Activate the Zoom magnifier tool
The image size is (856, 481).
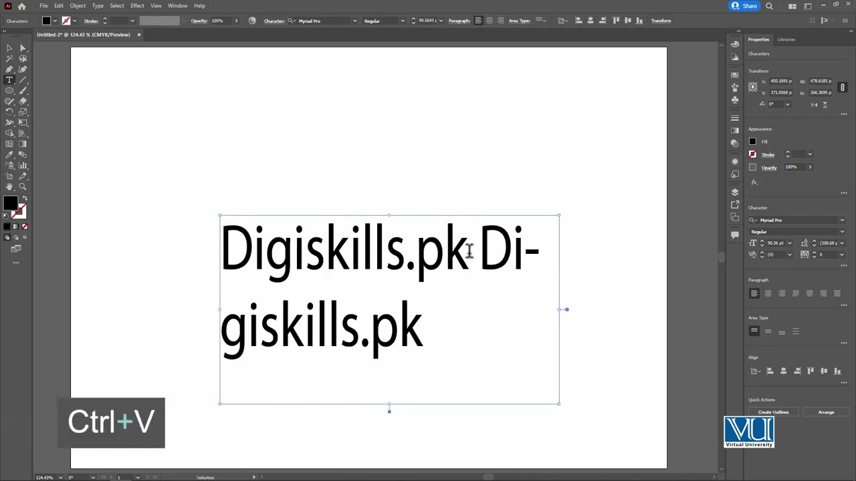click(23, 187)
